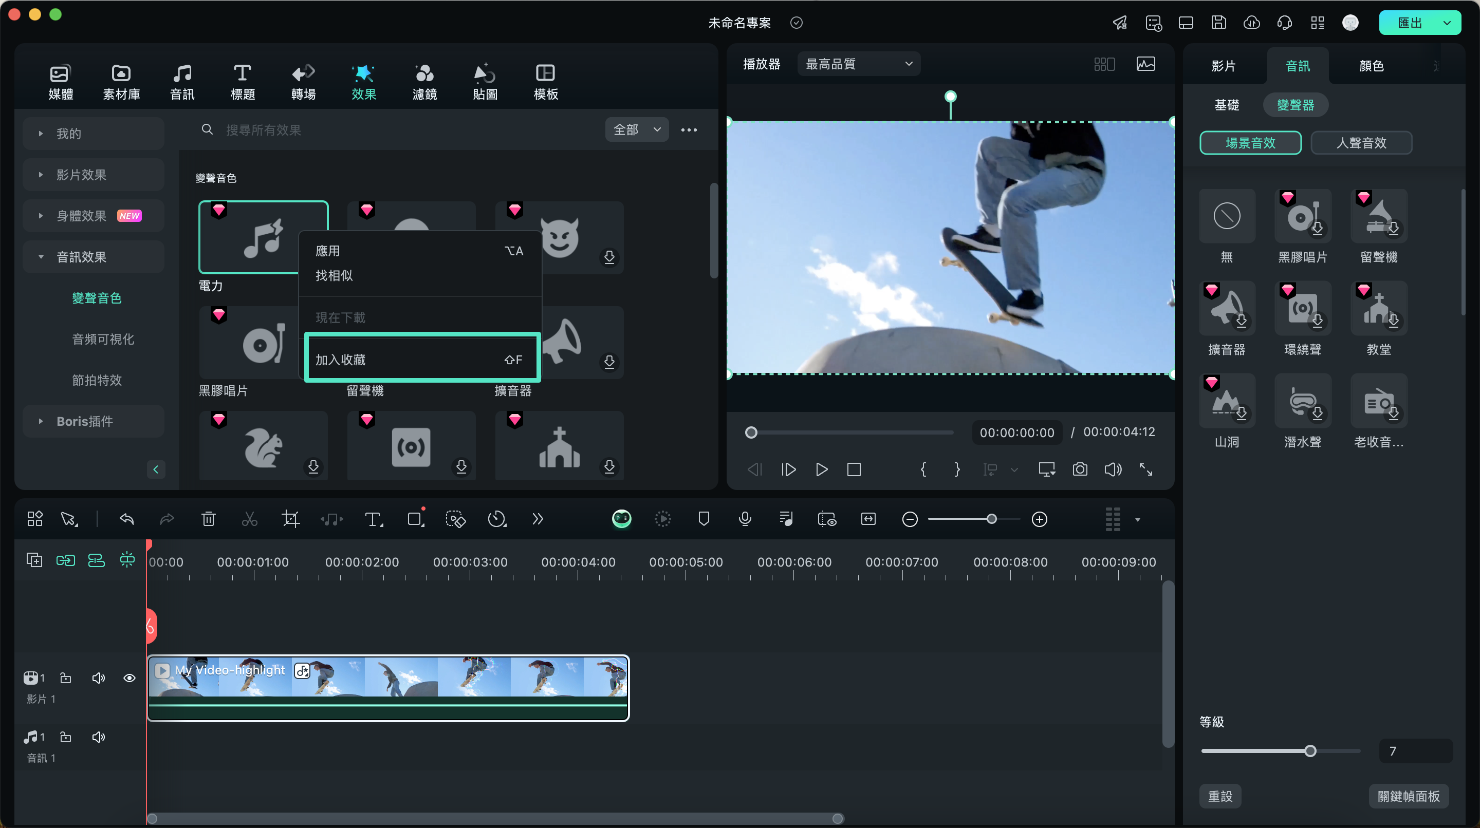The image size is (1480, 828).
Task: Choose the 潛水聲 diving effect
Action: 1303,401
